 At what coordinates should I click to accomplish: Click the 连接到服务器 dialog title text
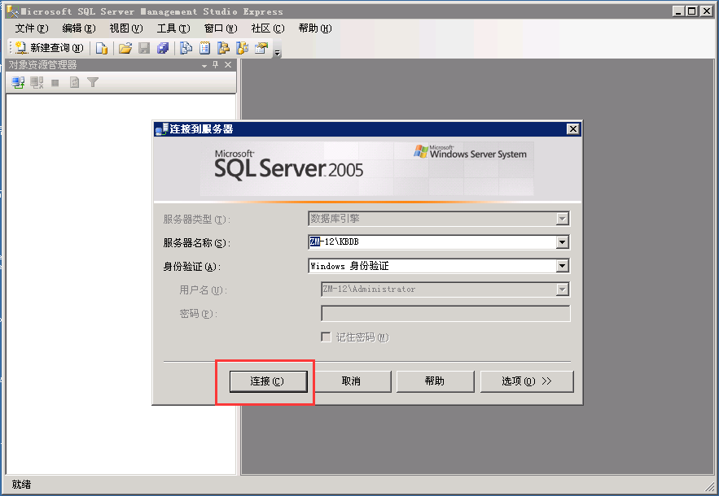(x=201, y=129)
